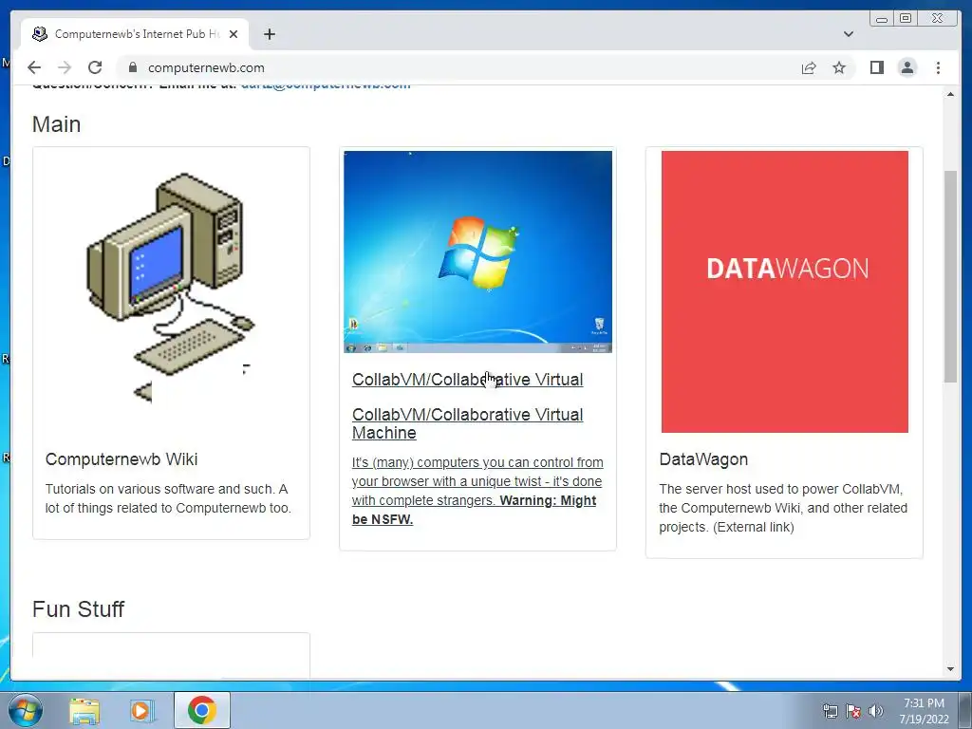Open the DataWagon title
This screenshot has width=972, height=729.
[x=703, y=459]
